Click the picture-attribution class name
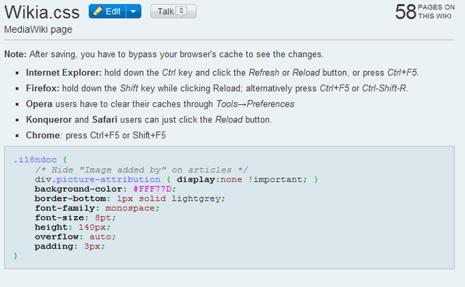465x287 pixels. coord(108,179)
